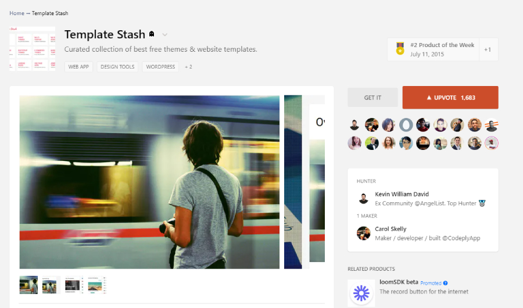Open Carol Skelly's maker profile
Viewport: 523px width, 308px height.
(391, 229)
